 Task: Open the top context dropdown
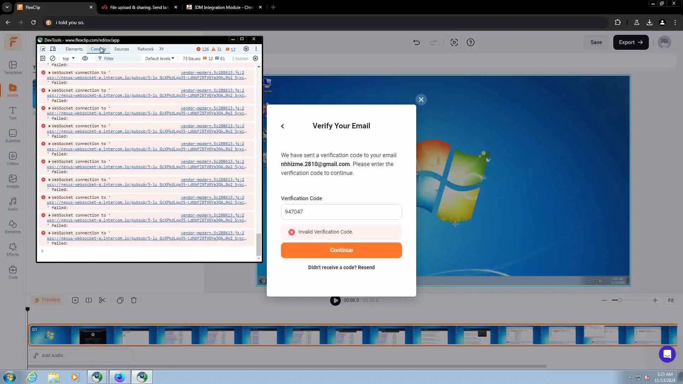tap(68, 58)
